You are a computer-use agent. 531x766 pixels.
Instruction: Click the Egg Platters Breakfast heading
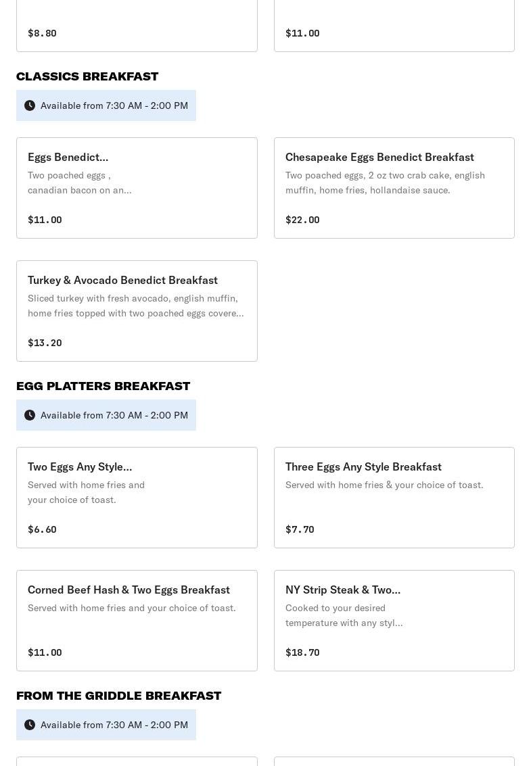tap(103, 386)
